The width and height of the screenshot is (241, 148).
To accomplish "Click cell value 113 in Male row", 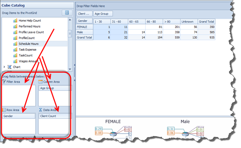I will click(x=154, y=32).
